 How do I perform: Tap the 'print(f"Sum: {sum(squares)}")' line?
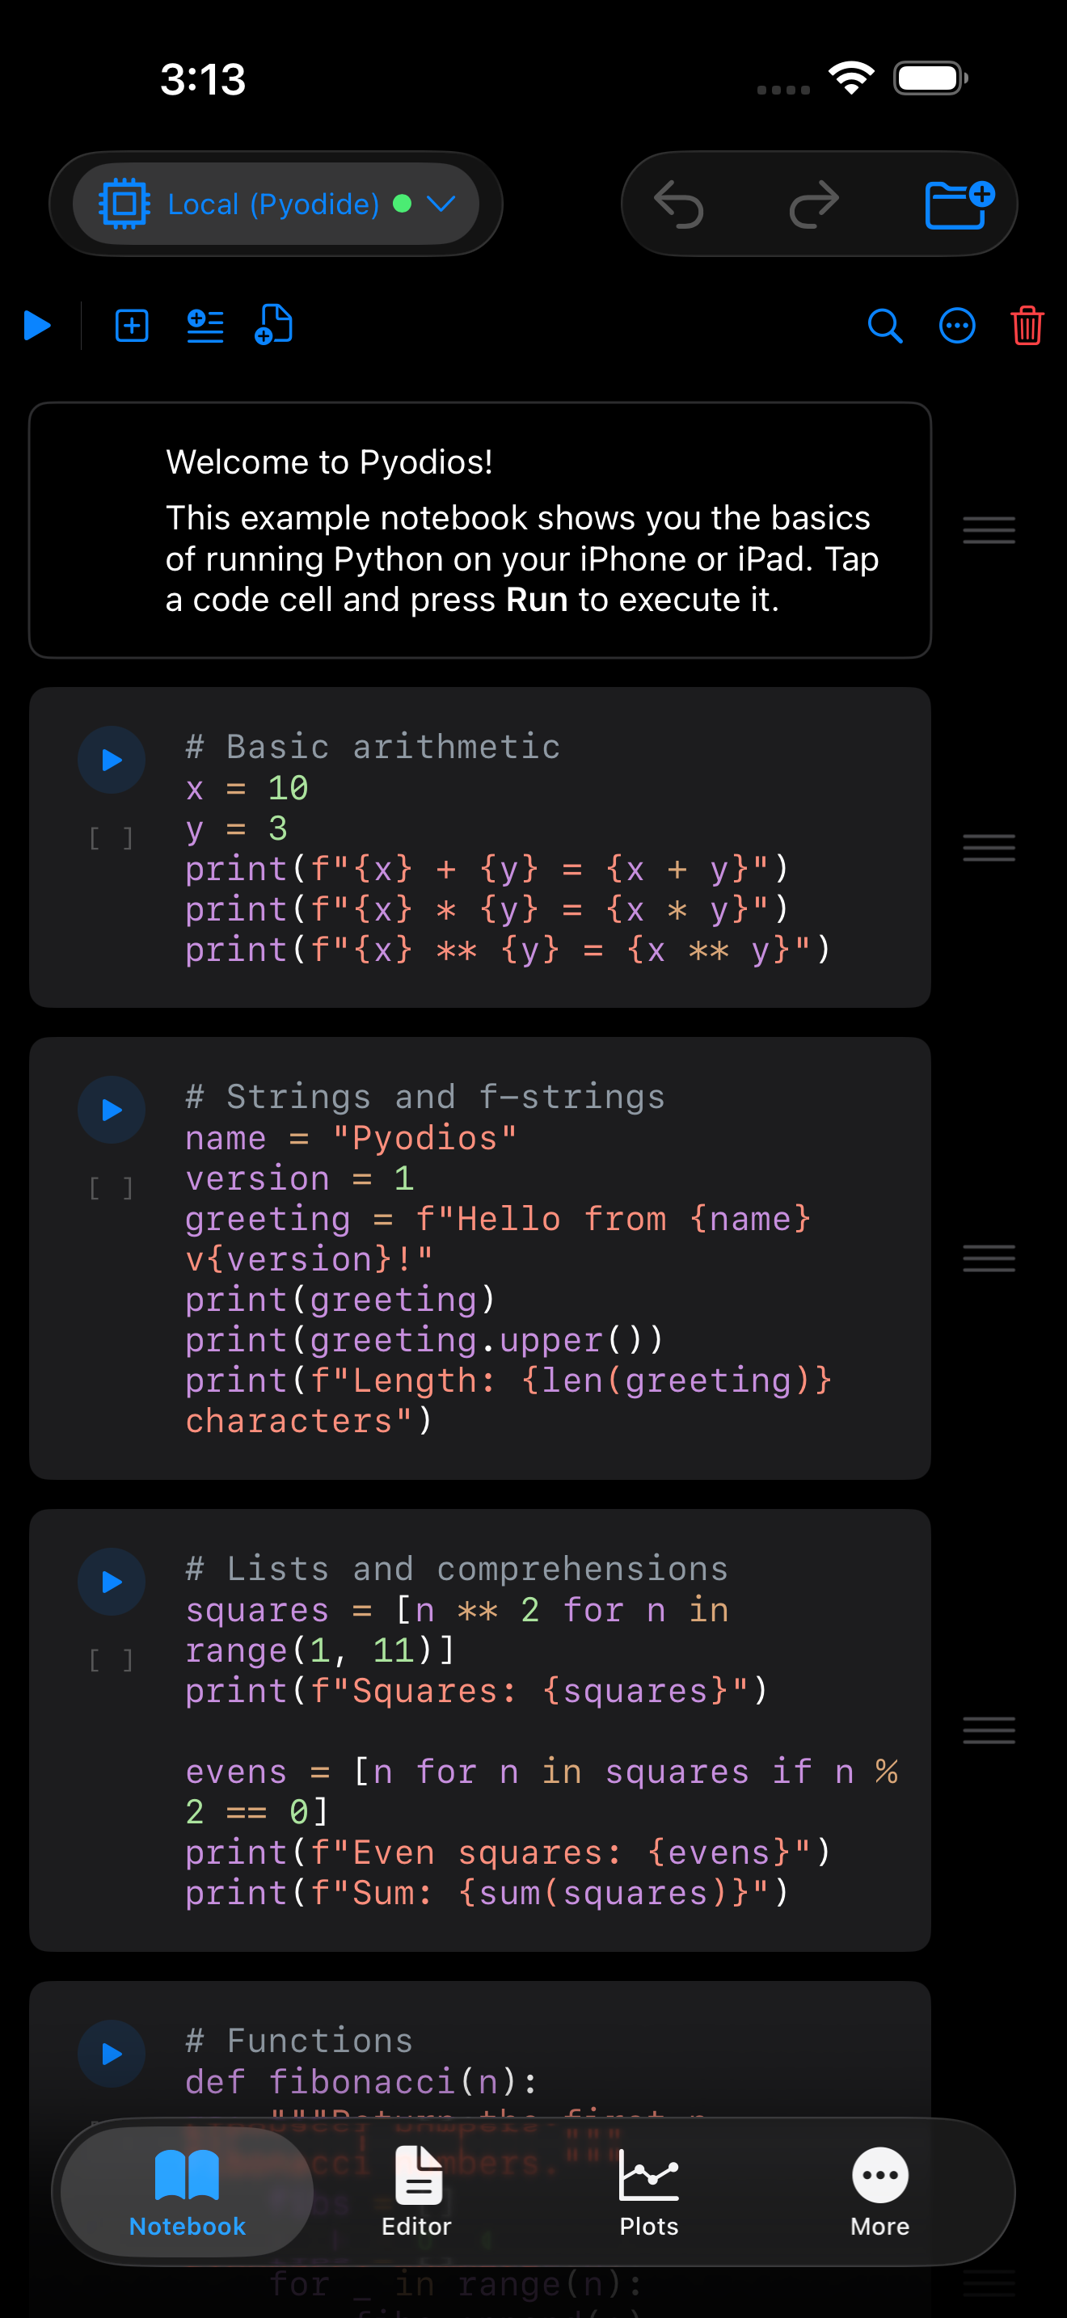[487, 1893]
